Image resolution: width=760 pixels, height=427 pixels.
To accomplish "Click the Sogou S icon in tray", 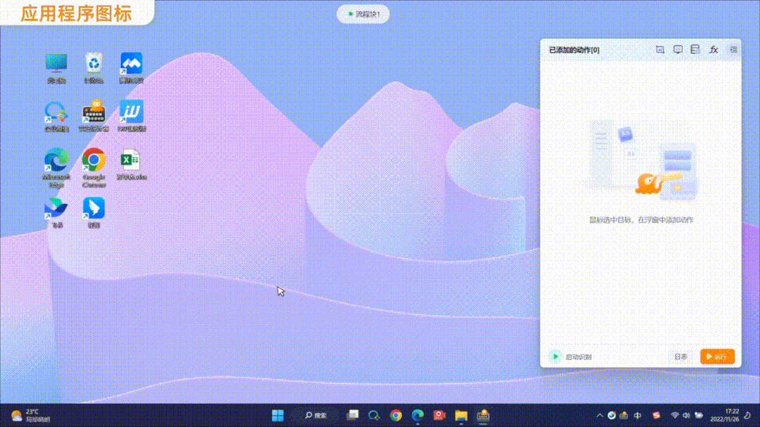I will click(x=656, y=415).
